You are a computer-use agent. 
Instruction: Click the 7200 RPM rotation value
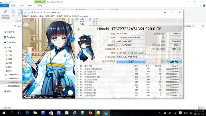click(x=174, y=41)
